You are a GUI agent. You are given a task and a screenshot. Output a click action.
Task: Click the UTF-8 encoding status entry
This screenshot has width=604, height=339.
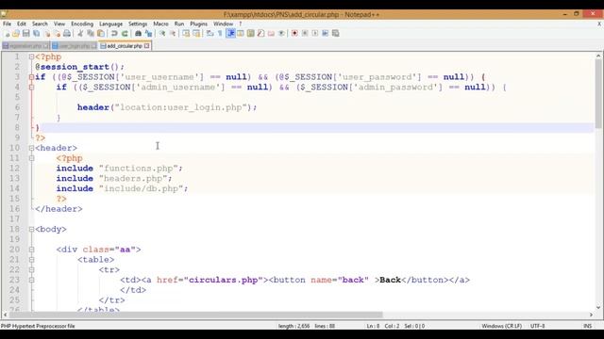537,326
